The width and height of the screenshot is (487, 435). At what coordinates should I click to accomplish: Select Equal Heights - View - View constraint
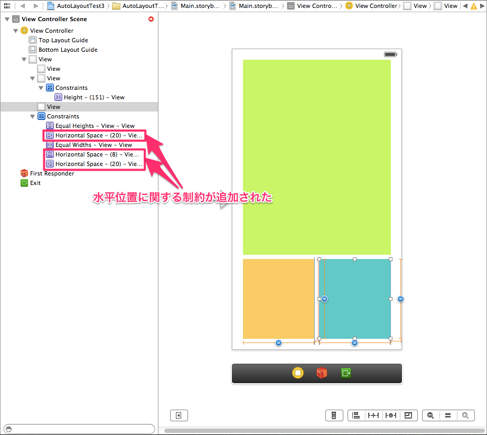[95, 126]
